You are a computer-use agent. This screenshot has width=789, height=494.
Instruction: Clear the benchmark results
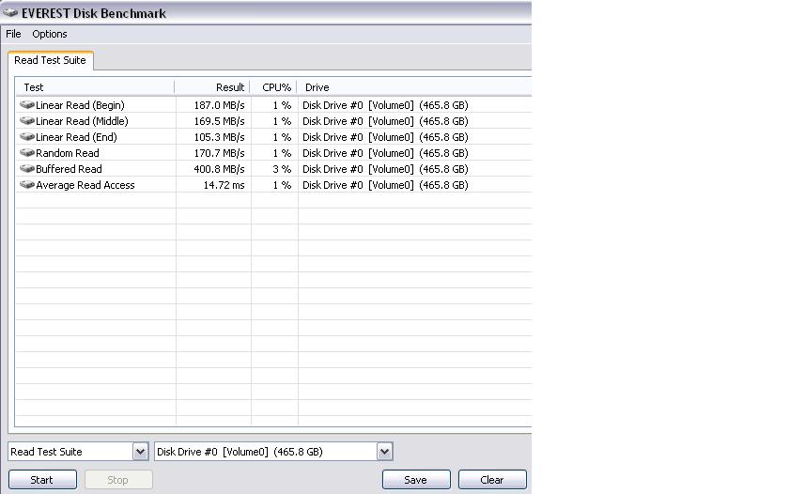[492, 479]
